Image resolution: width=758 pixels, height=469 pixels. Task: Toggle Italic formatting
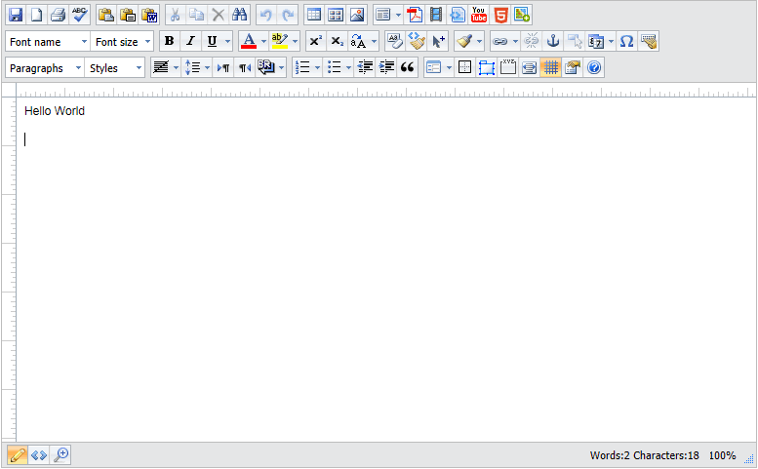190,41
